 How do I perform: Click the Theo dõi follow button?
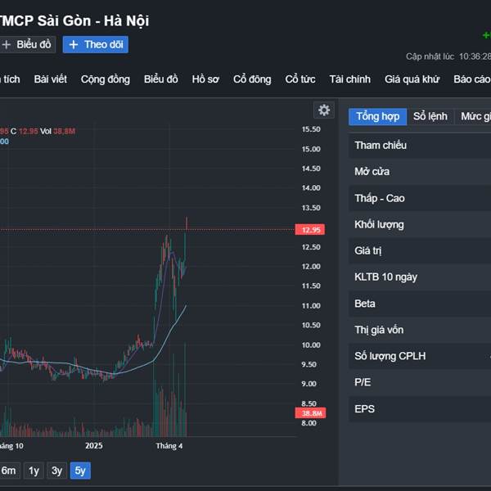(96, 44)
